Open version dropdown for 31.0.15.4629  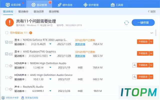(50, 44)
